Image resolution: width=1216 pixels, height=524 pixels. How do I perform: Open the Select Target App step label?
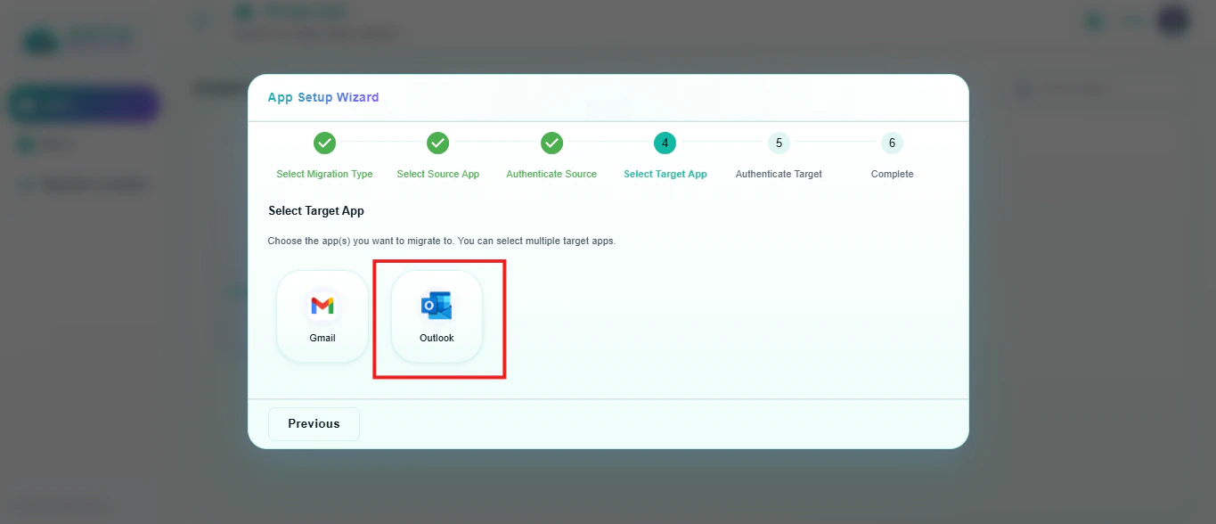(665, 174)
